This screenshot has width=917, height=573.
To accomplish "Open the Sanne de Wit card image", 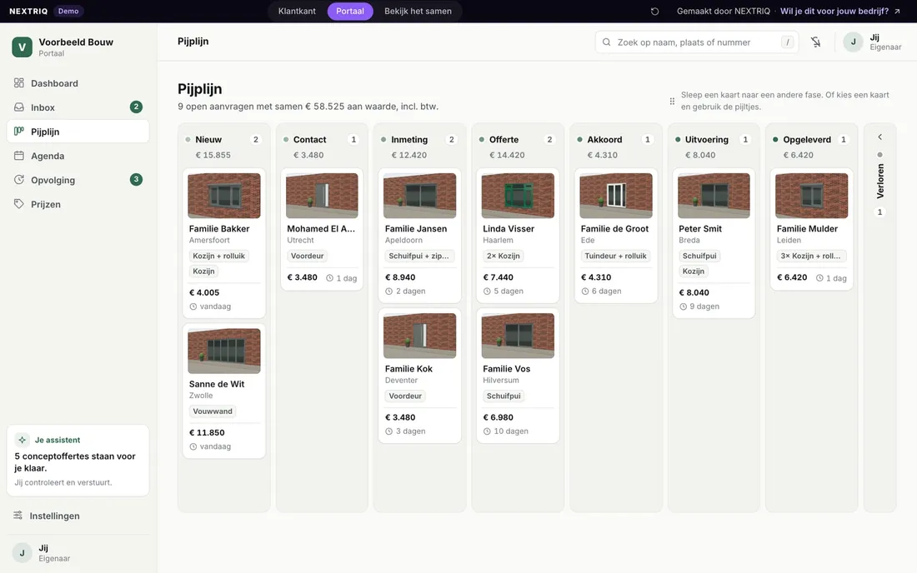I will pyautogui.click(x=224, y=351).
